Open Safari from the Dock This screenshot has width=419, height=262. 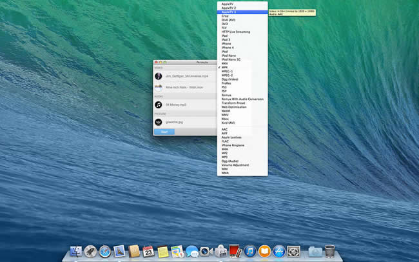coord(104,250)
